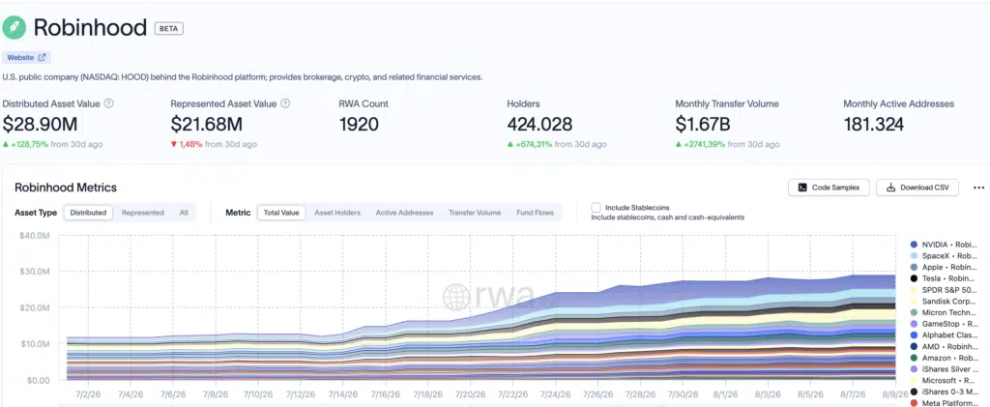Image resolution: width=990 pixels, height=407 pixels.
Task: Toggle the Sandisk Corp legend entry
Action: click(x=944, y=301)
